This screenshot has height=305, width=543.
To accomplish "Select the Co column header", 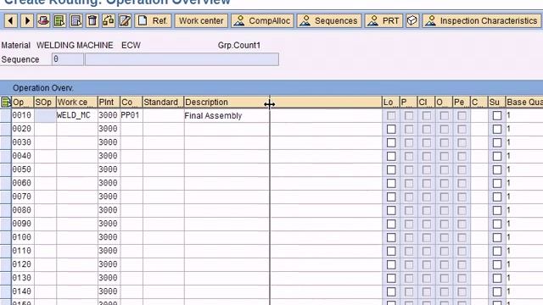I will click(132, 102).
